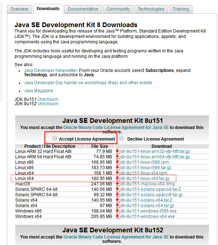Download jdk-8u151-linux-arm32-vfp-hflt.tar.gz file link
218x245 pixels.
click(155, 151)
